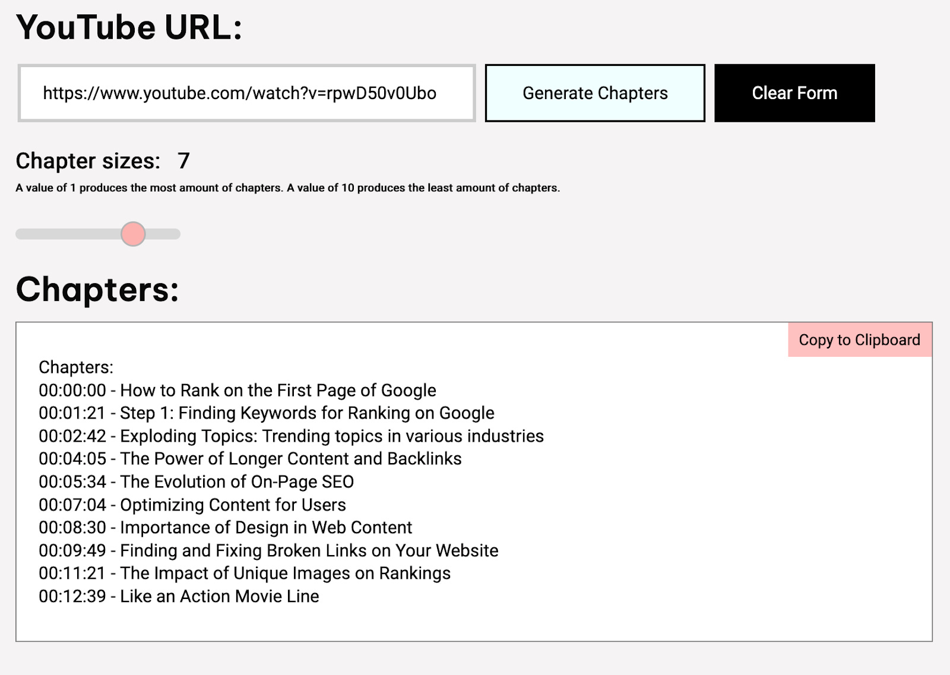This screenshot has width=950, height=675.
Task: Click the chapter sizes value 7
Action: pos(183,161)
